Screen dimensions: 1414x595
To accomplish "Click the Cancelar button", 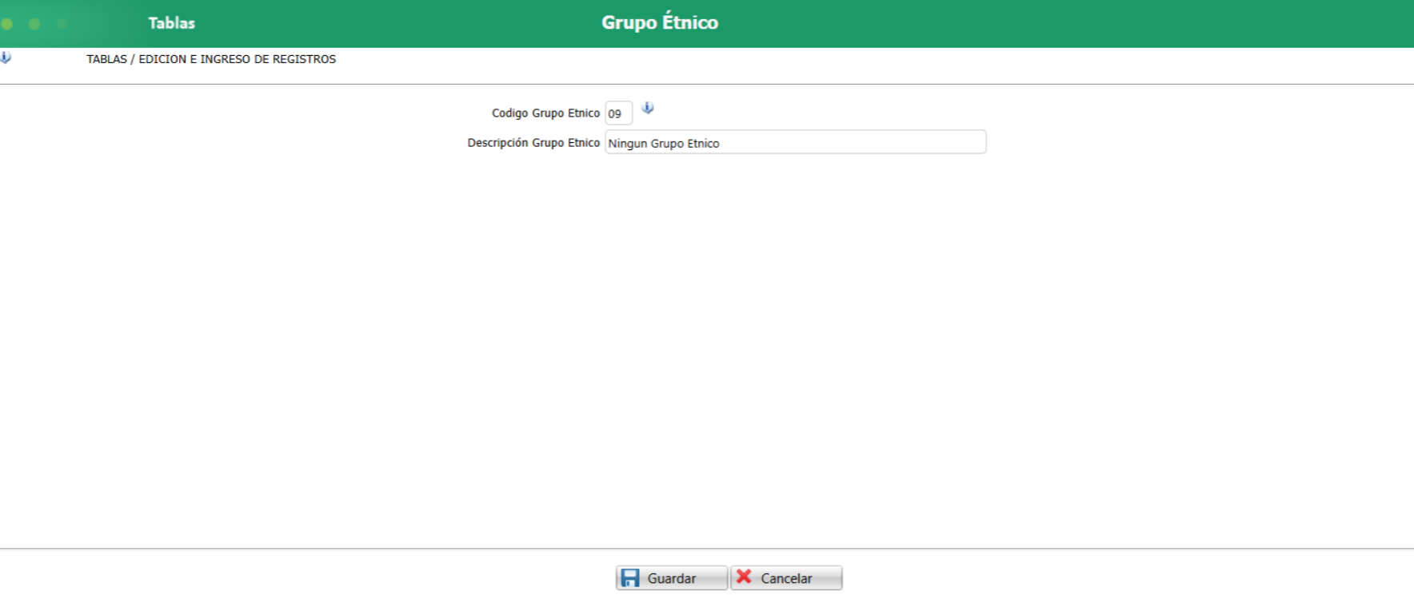I will pos(786,577).
